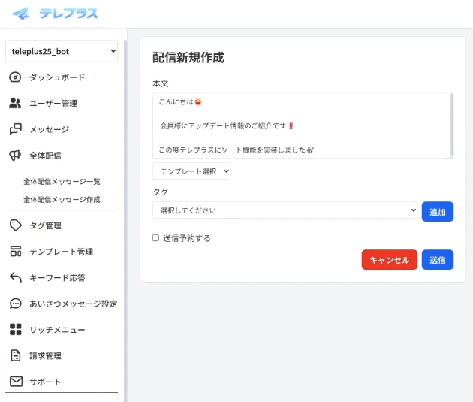Image resolution: width=473 pixels, height=402 pixels.
Task: Click the 請求管理 document icon
Action: tap(15, 355)
